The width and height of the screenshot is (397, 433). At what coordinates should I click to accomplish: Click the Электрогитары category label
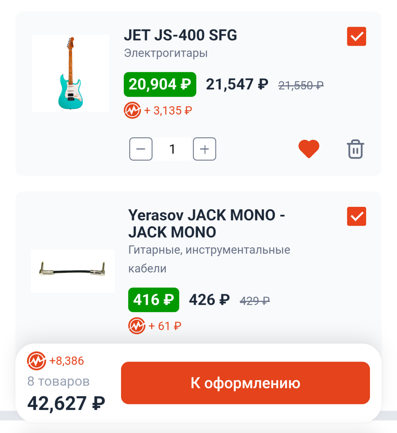pos(166,53)
